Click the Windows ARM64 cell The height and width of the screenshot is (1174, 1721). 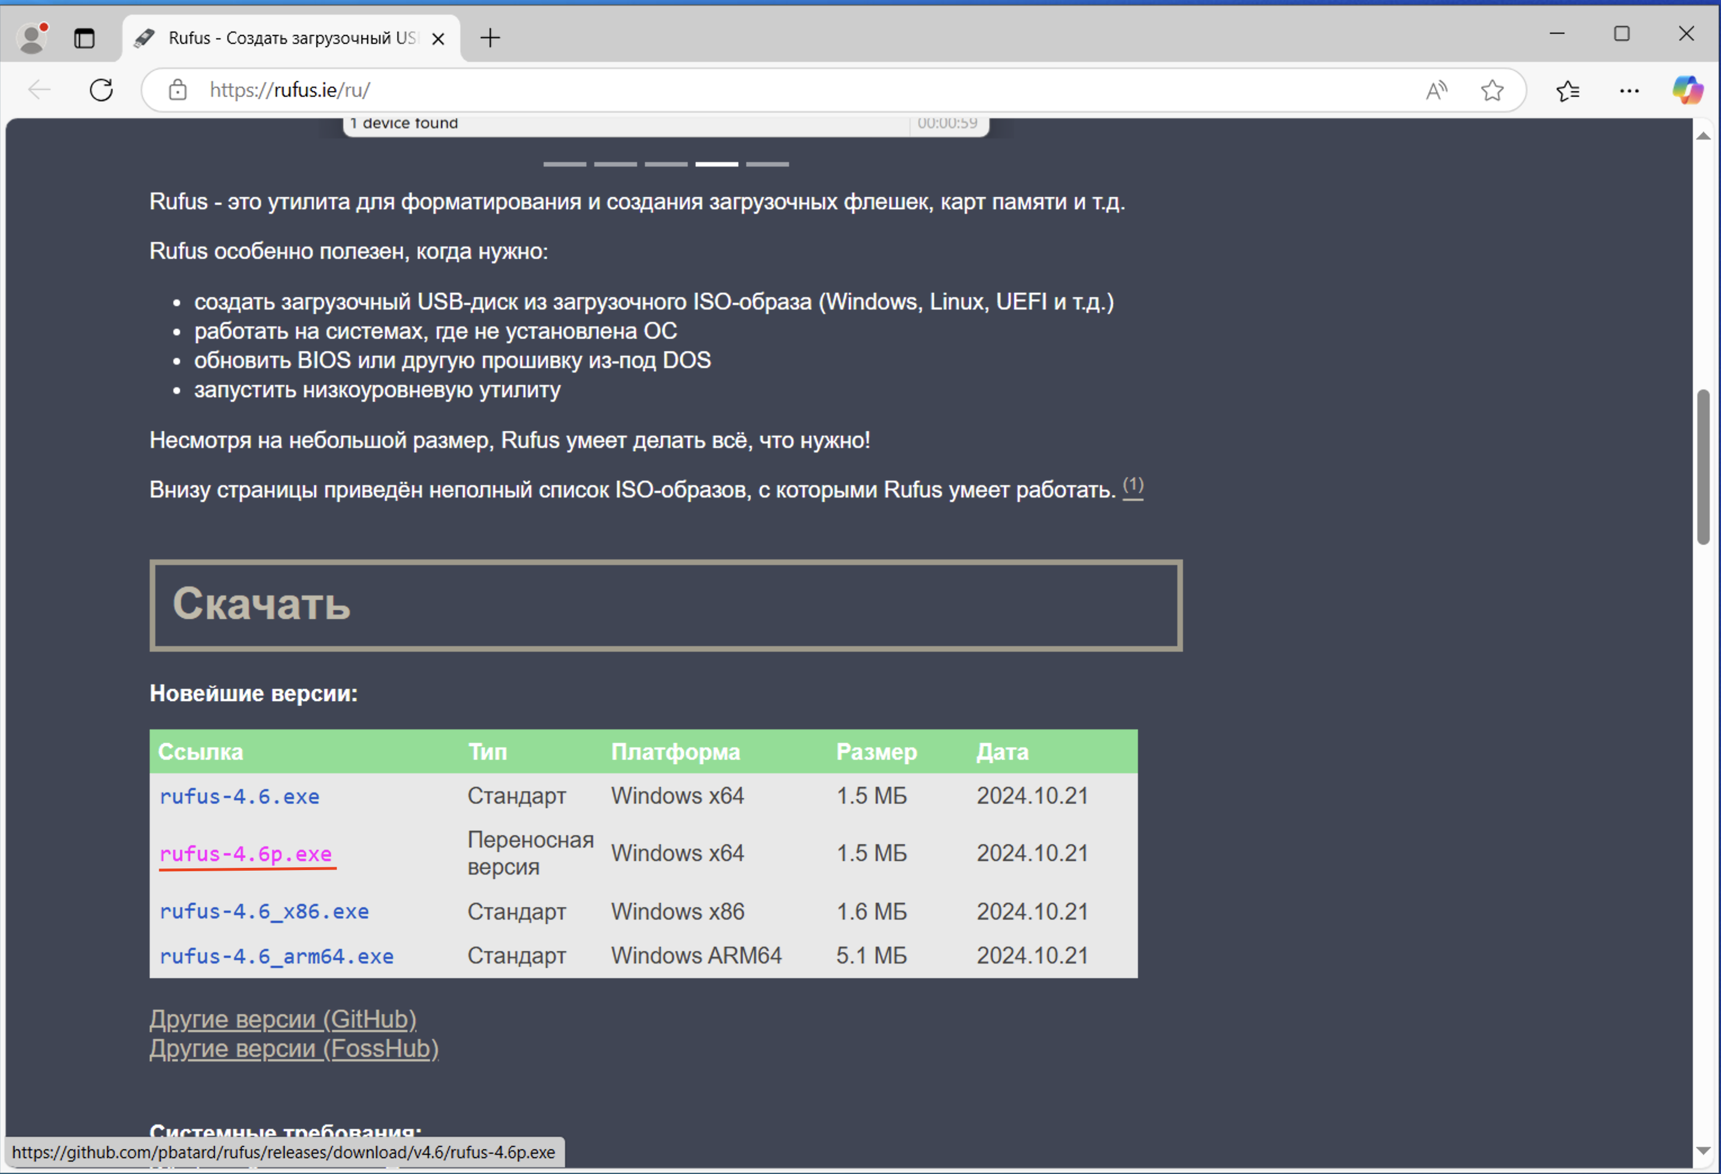(696, 956)
